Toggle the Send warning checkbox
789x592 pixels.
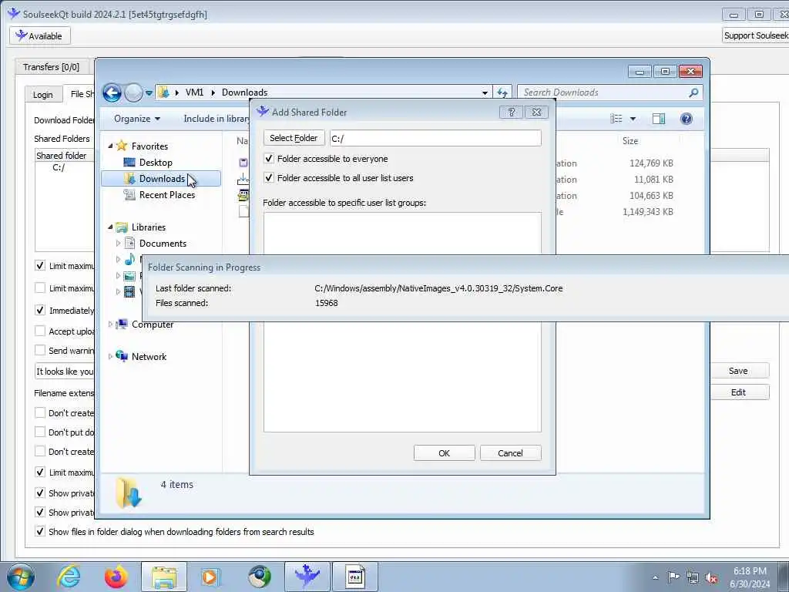click(x=40, y=350)
